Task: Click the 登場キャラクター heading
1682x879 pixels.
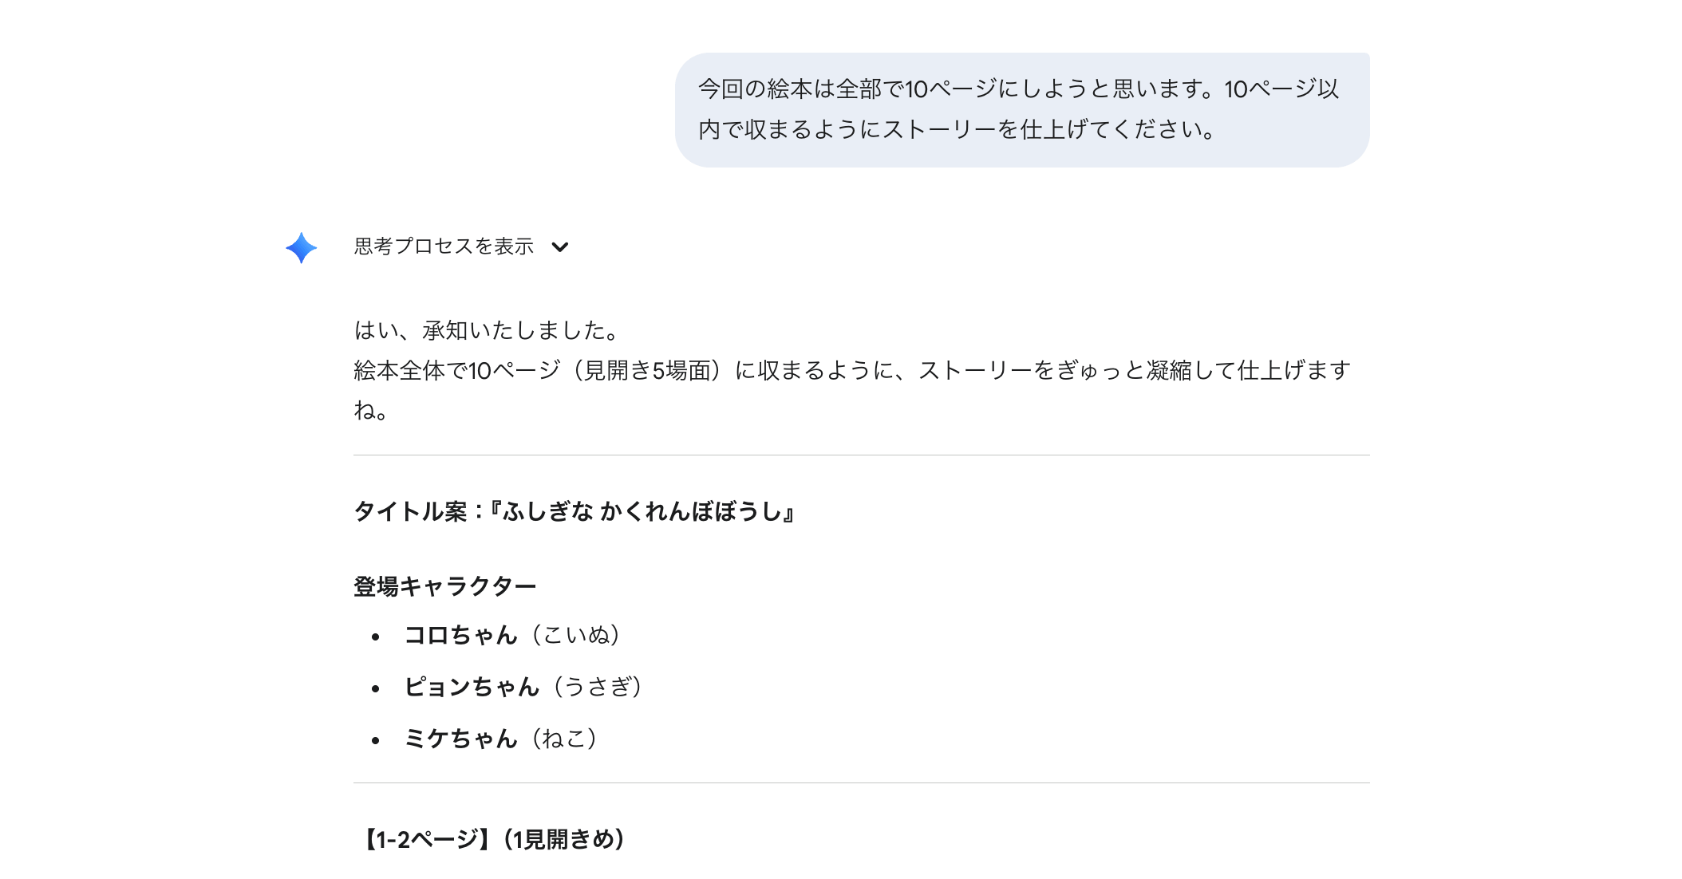Action: [444, 586]
